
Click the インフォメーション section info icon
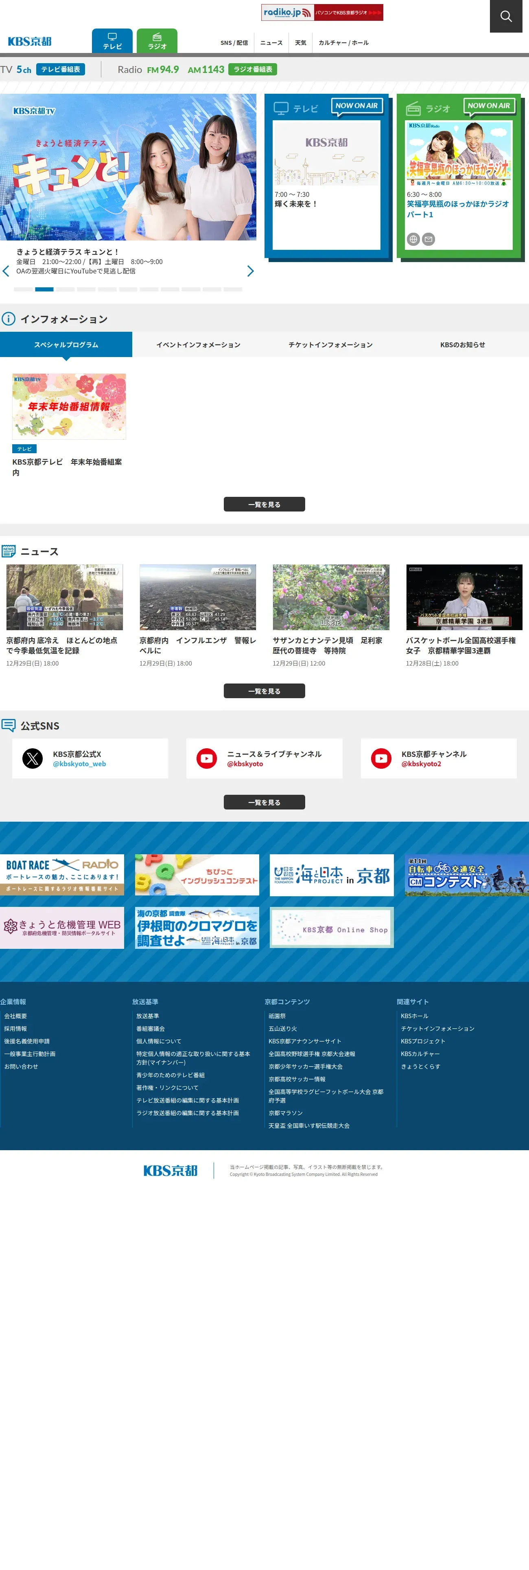pos(9,319)
